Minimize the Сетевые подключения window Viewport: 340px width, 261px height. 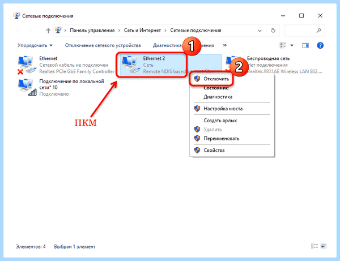click(283, 16)
